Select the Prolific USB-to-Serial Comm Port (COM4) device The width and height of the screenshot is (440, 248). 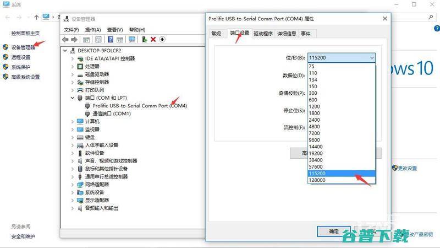pyautogui.click(x=140, y=106)
